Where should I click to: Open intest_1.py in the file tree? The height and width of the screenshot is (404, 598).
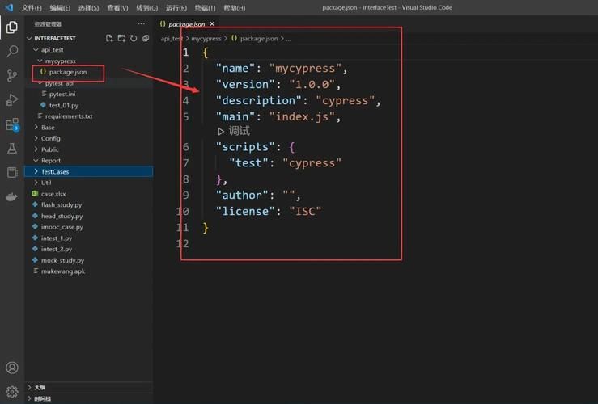tap(57, 238)
